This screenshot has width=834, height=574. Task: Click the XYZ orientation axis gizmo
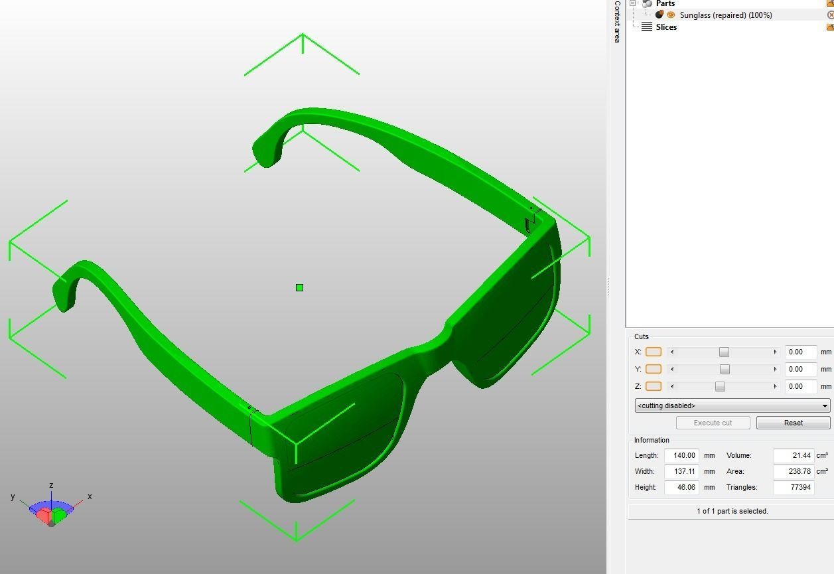coord(51,506)
